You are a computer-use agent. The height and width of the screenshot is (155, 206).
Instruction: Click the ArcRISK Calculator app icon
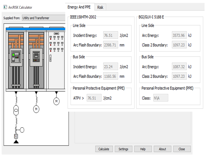pos(5,7)
